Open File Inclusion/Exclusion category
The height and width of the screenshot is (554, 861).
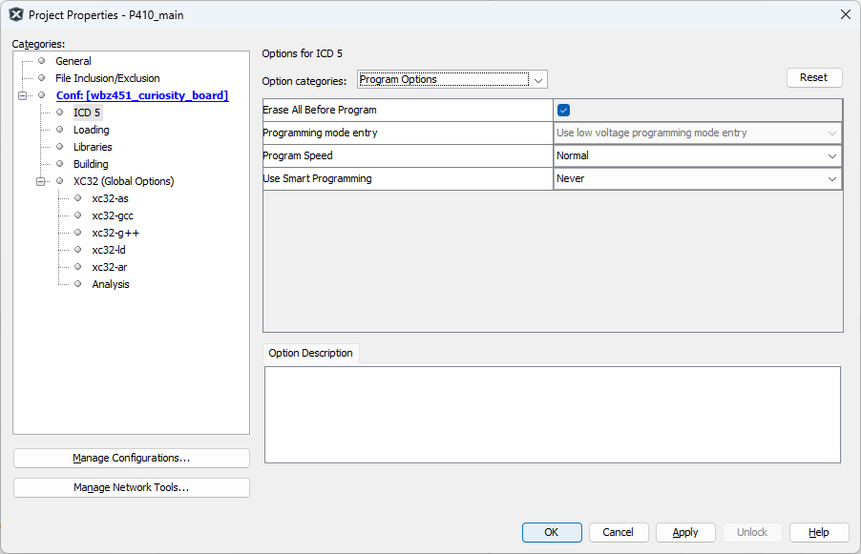pyautogui.click(x=107, y=78)
